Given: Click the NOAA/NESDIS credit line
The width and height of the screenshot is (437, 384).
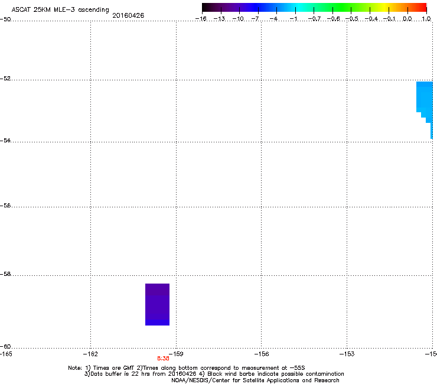Looking at the screenshot, I should [255, 380].
